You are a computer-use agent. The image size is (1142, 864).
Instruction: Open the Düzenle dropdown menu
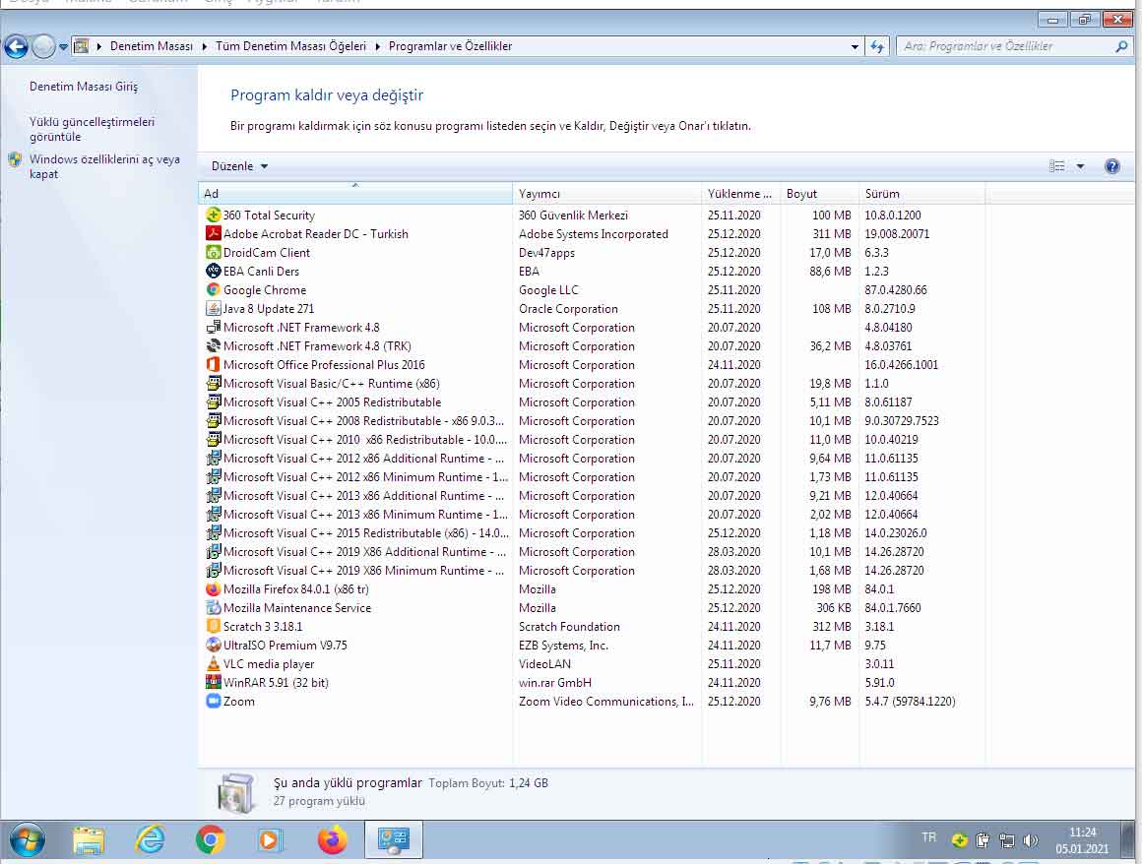[239, 166]
